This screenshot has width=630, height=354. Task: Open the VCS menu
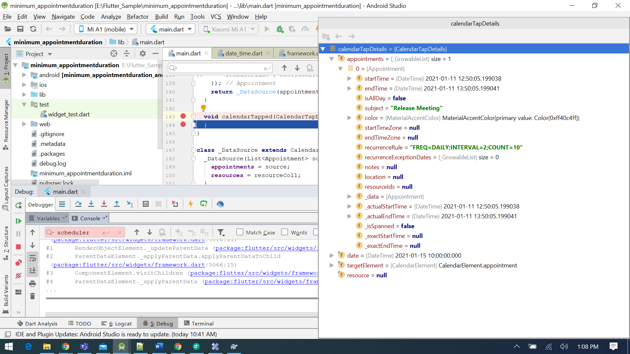click(x=216, y=17)
